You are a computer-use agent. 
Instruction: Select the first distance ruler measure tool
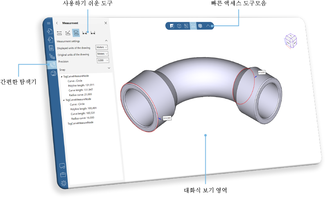[59, 33]
